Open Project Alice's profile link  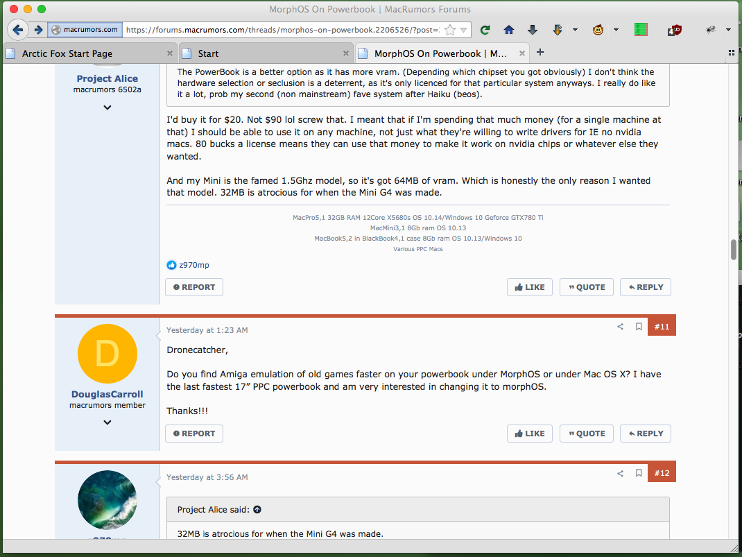tap(107, 78)
